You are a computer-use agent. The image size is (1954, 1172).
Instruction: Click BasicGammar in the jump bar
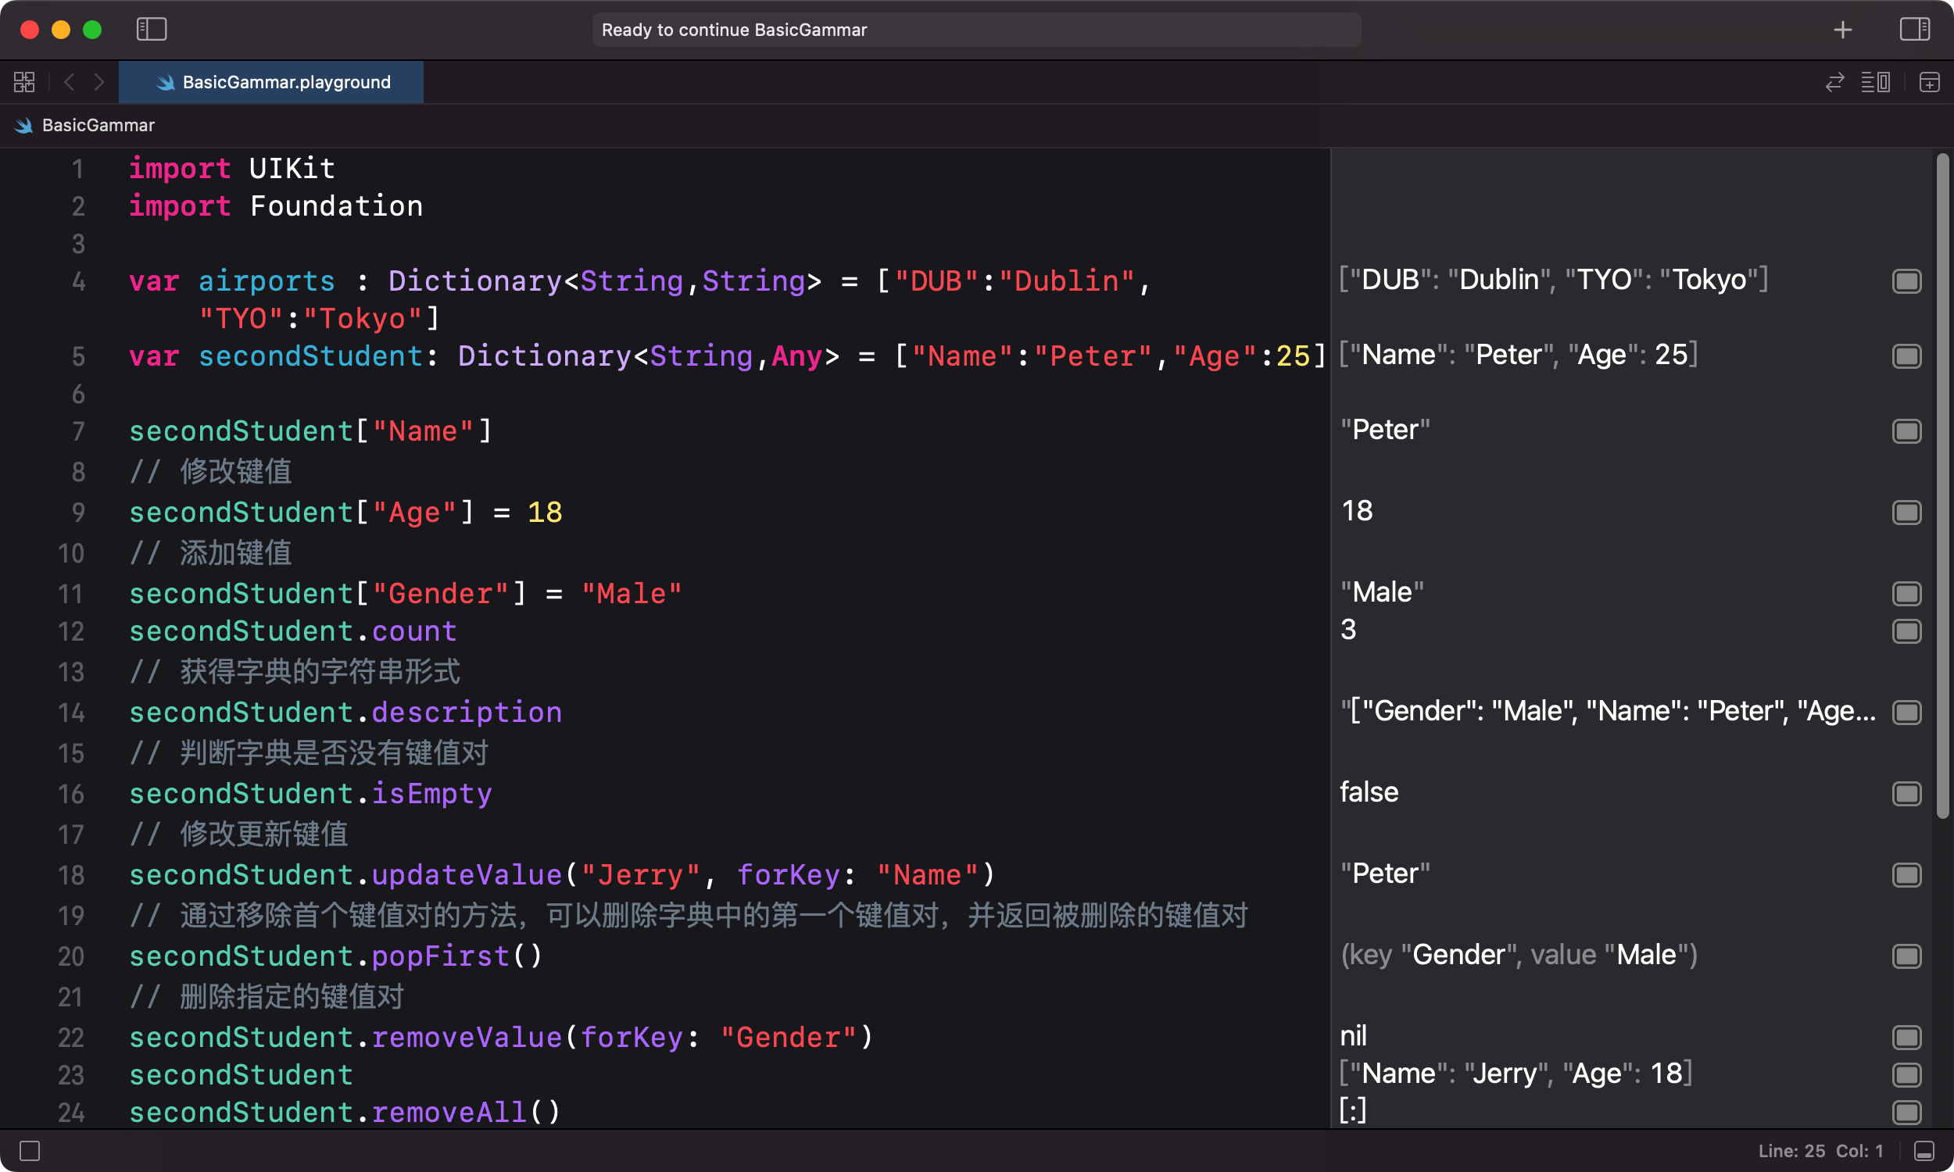pos(98,126)
